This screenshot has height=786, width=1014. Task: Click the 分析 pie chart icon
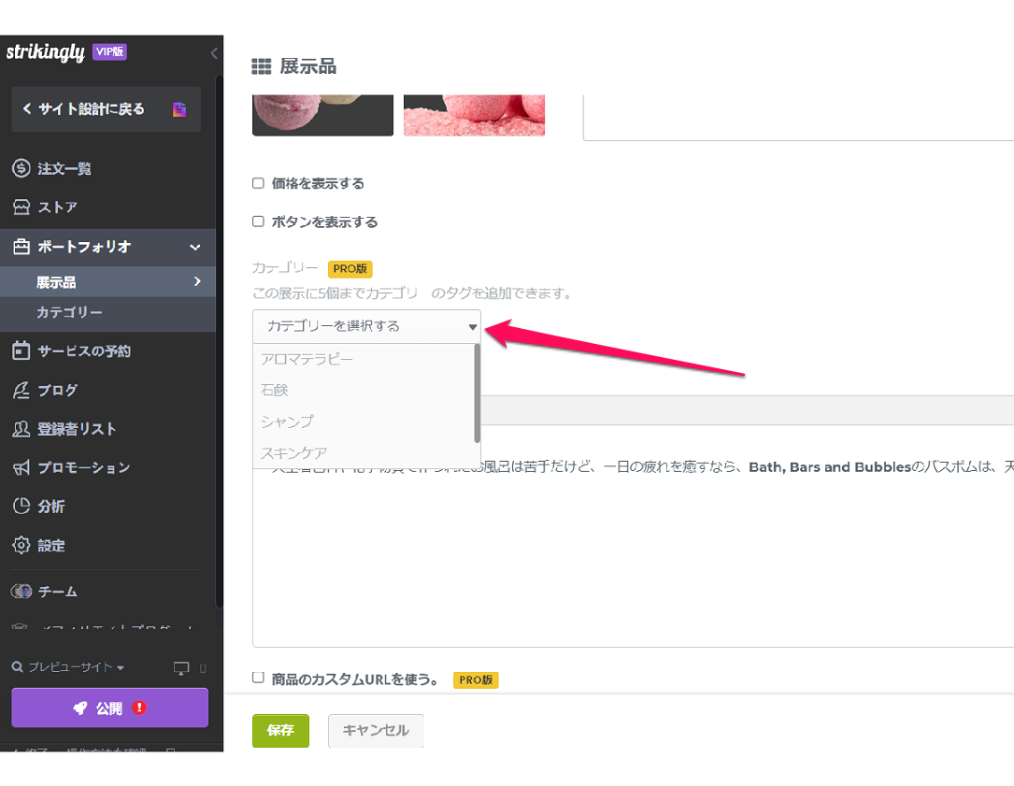tap(21, 506)
